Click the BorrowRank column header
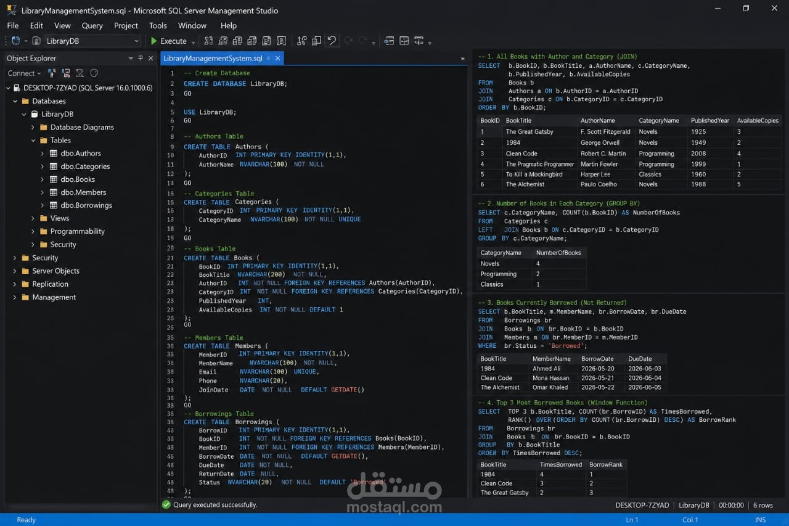789x526 pixels. pyautogui.click(x=606, y=464)
